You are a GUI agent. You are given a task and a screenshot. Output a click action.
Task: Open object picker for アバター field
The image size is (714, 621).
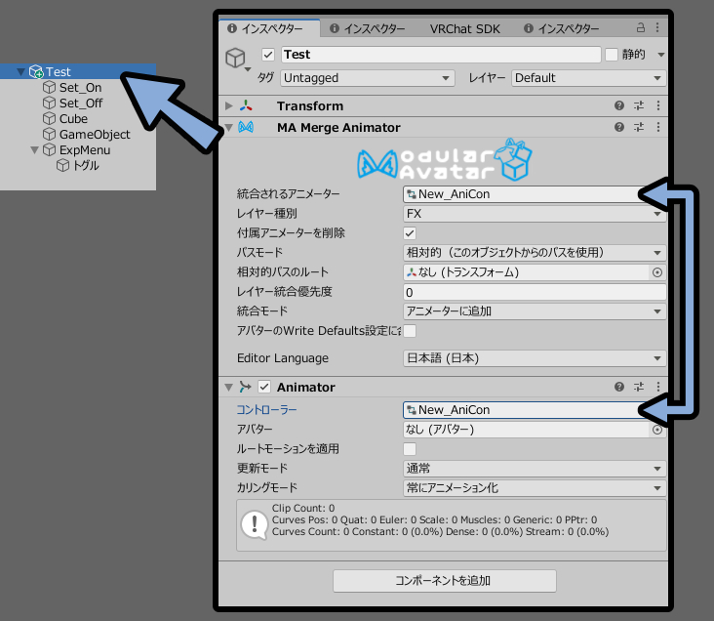[657, 430]
